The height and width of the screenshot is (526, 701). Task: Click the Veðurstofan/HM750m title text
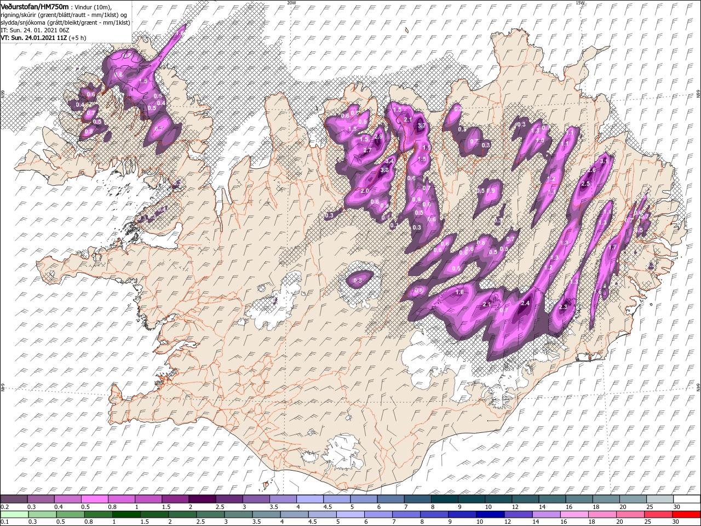(x=35, y=6)
